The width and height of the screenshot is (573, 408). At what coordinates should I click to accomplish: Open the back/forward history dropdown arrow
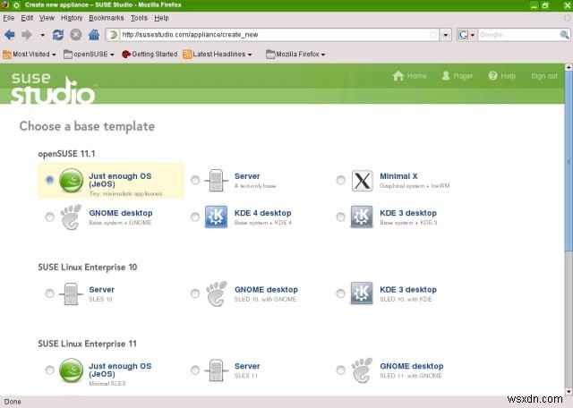click(42, 35)
